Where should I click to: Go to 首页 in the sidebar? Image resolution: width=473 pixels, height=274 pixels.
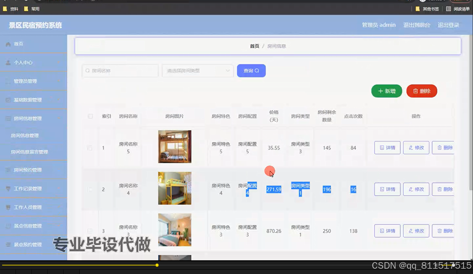pos(33,44)
